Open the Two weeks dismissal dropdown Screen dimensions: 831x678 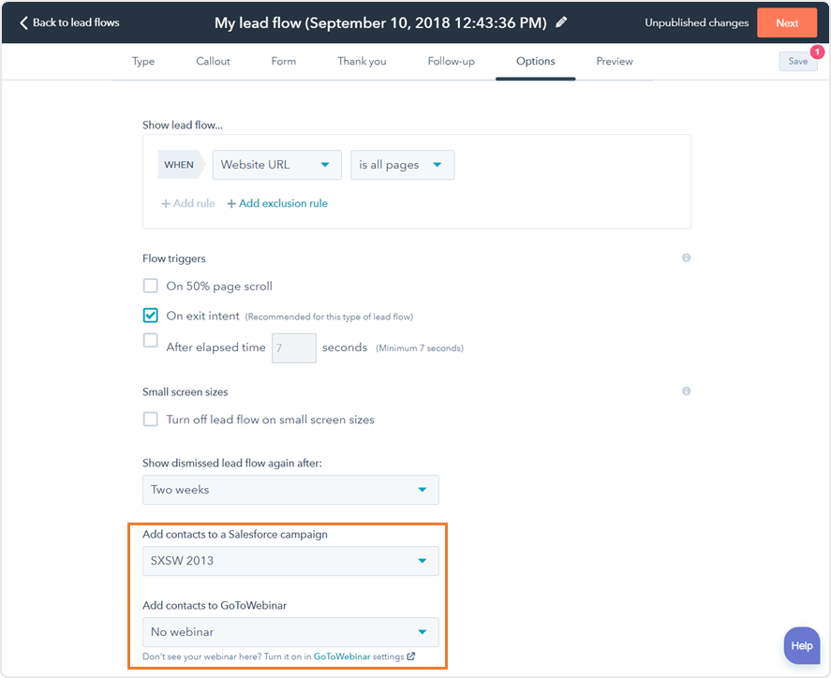(290, 490)
